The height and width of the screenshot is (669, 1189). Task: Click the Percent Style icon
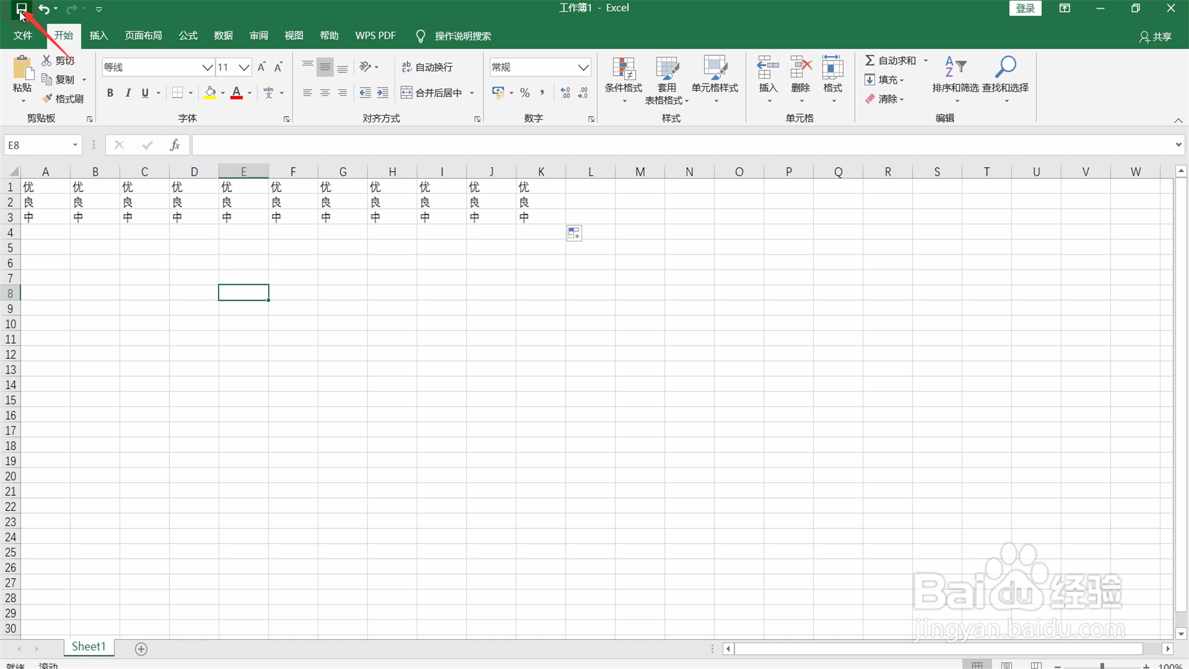pos(525,93)
